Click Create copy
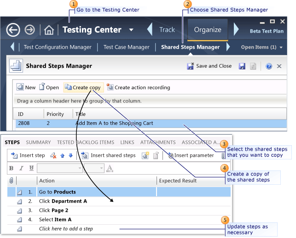Image resolution: width=296 pixels, height=238 pixels. coord(83,87)
